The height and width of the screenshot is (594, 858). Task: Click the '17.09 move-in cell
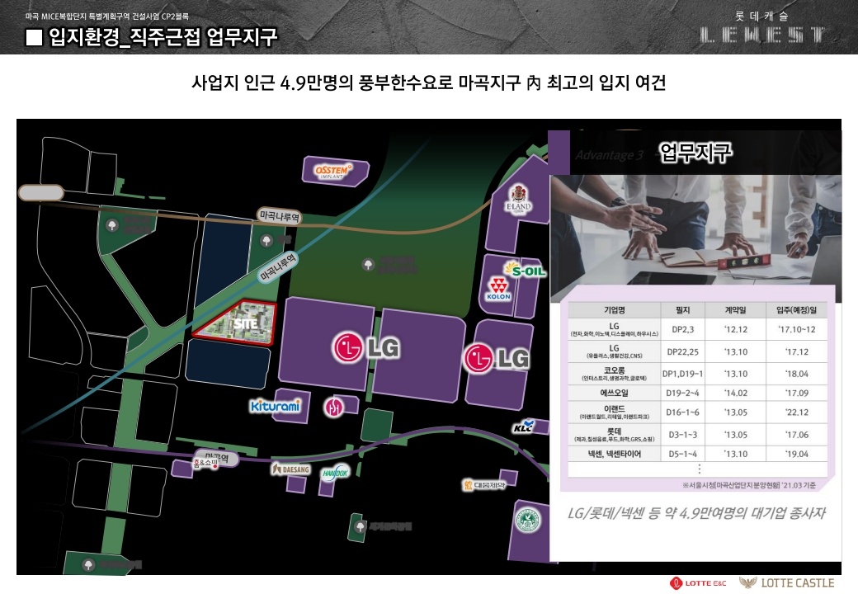click(x=796, y=393)
